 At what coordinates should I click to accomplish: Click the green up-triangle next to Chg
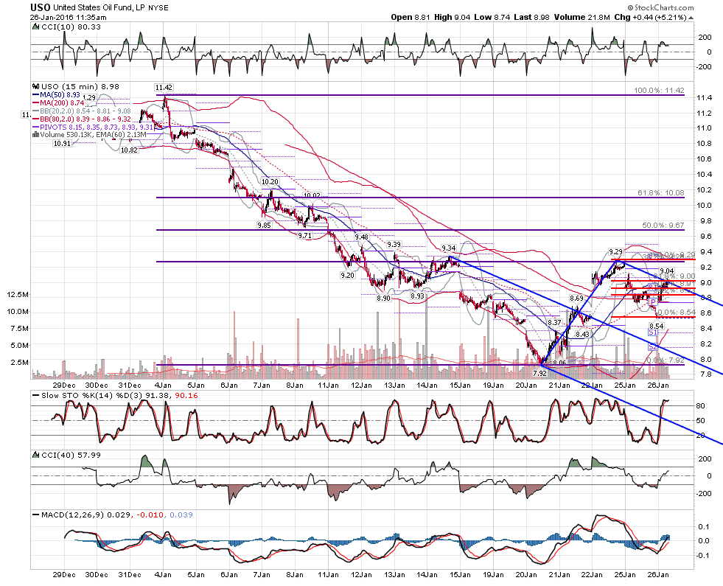coord(691,18)
